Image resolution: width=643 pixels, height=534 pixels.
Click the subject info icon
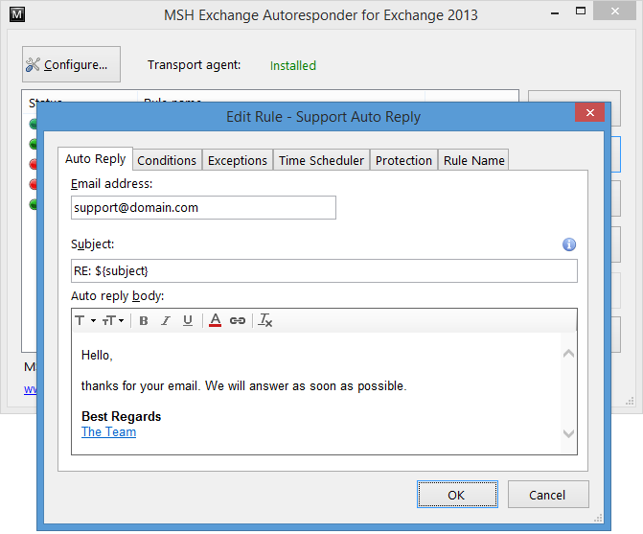pos(569,244)
